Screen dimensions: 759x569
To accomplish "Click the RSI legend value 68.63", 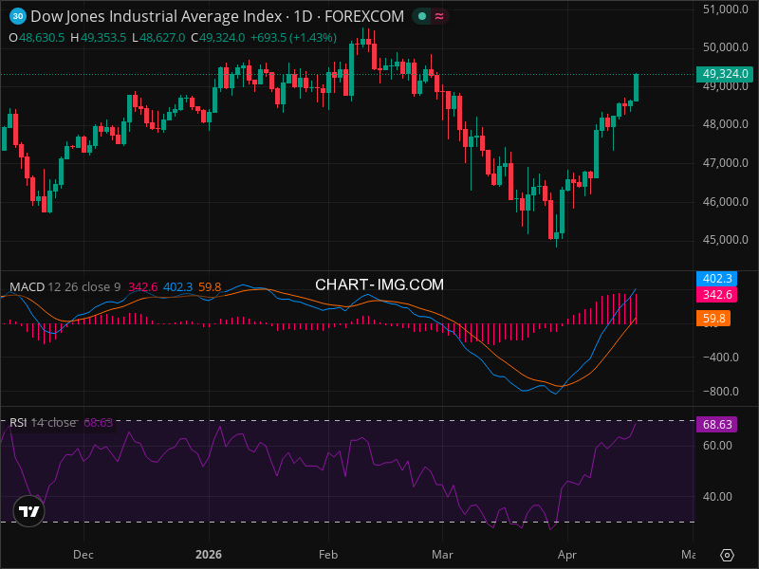I will [99, 423].
